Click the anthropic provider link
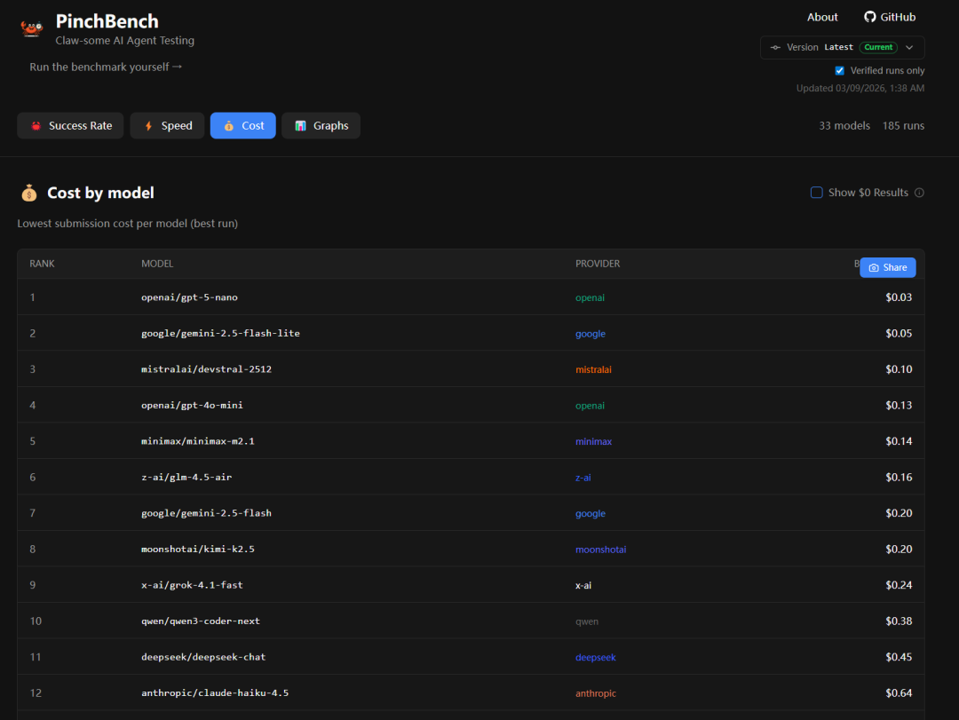The image size is (959, 720). coord(595,693)
